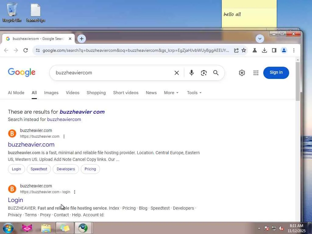Select the All results tab
Viewport: 312px width, 234px height.
[34, 93]
